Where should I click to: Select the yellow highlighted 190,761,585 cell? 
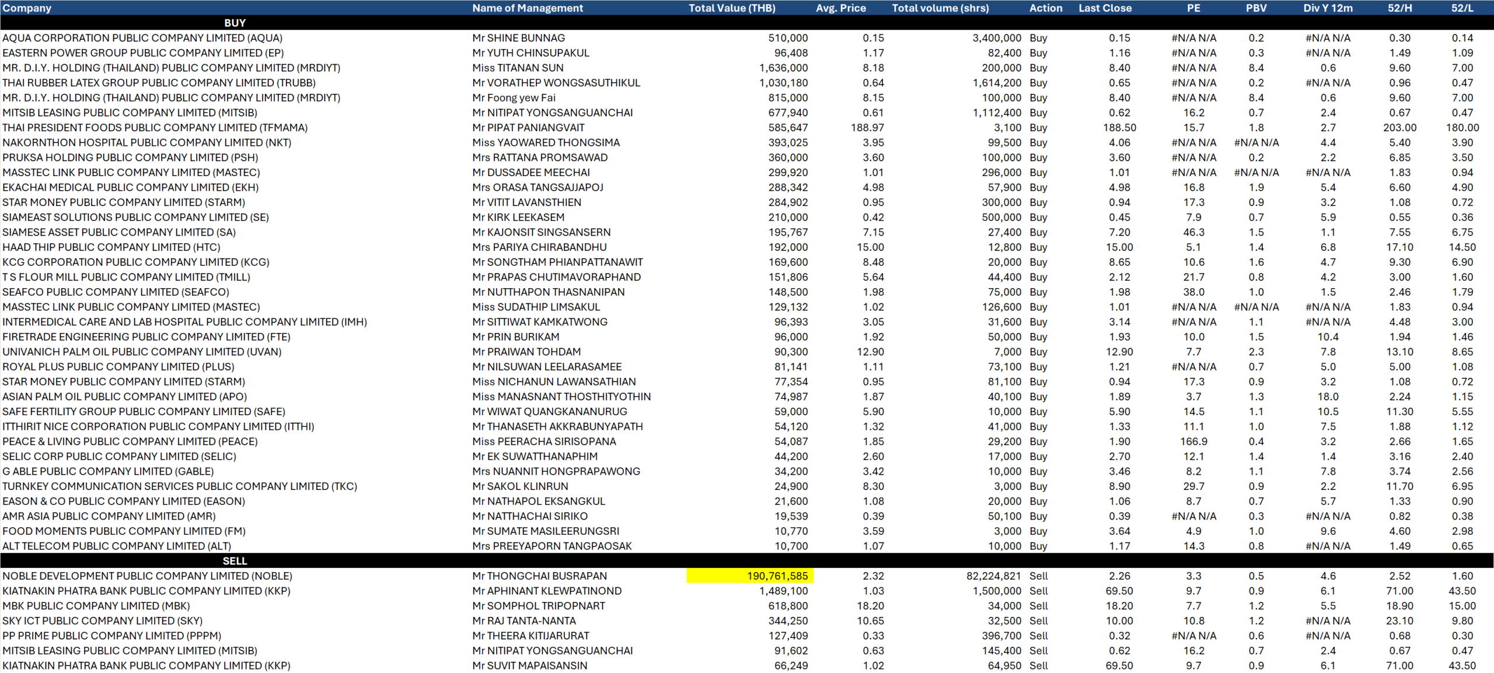point(751,576)
